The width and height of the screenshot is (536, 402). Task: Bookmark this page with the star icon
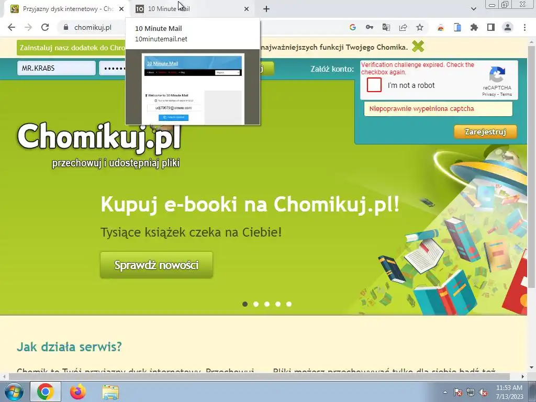(x=420, y=27)
